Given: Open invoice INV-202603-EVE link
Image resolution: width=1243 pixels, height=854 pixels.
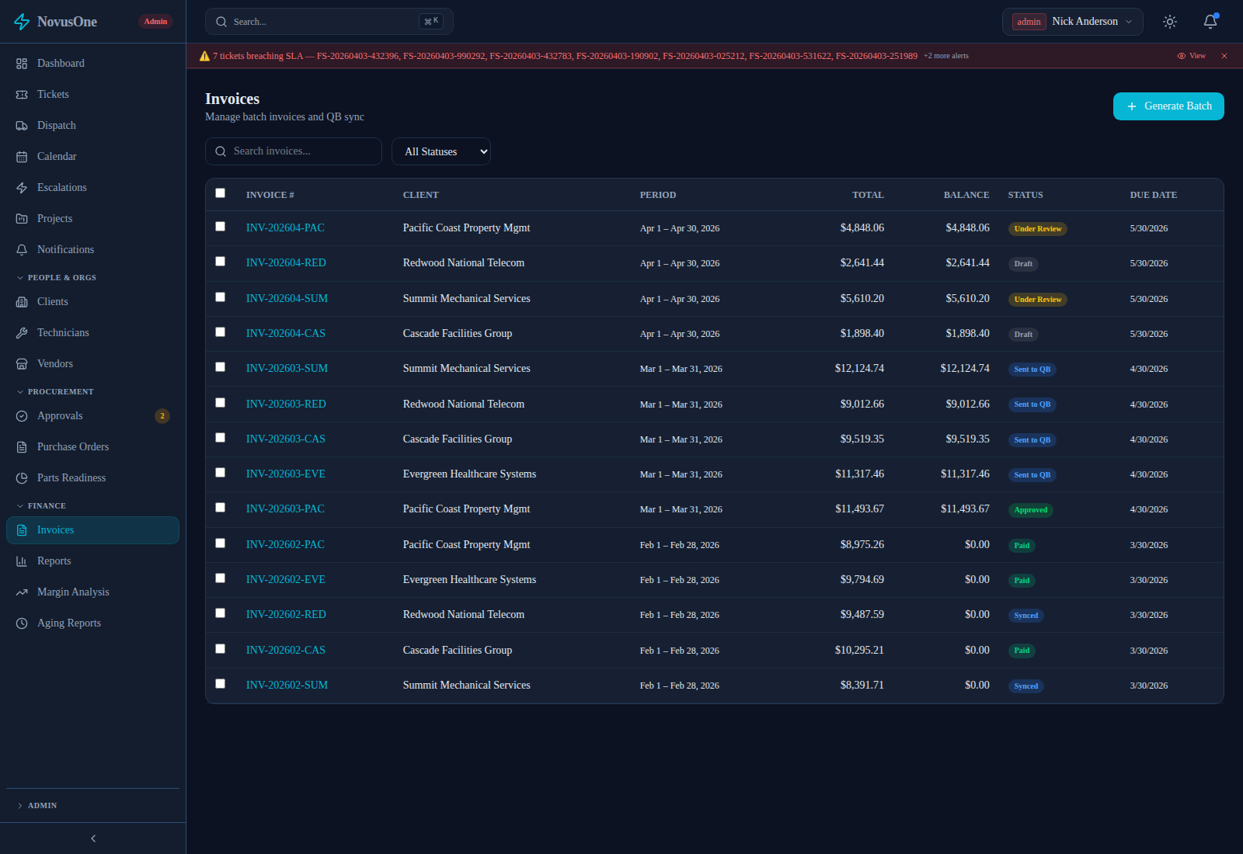Looking at the screenshot, I should tap(286, 474).
